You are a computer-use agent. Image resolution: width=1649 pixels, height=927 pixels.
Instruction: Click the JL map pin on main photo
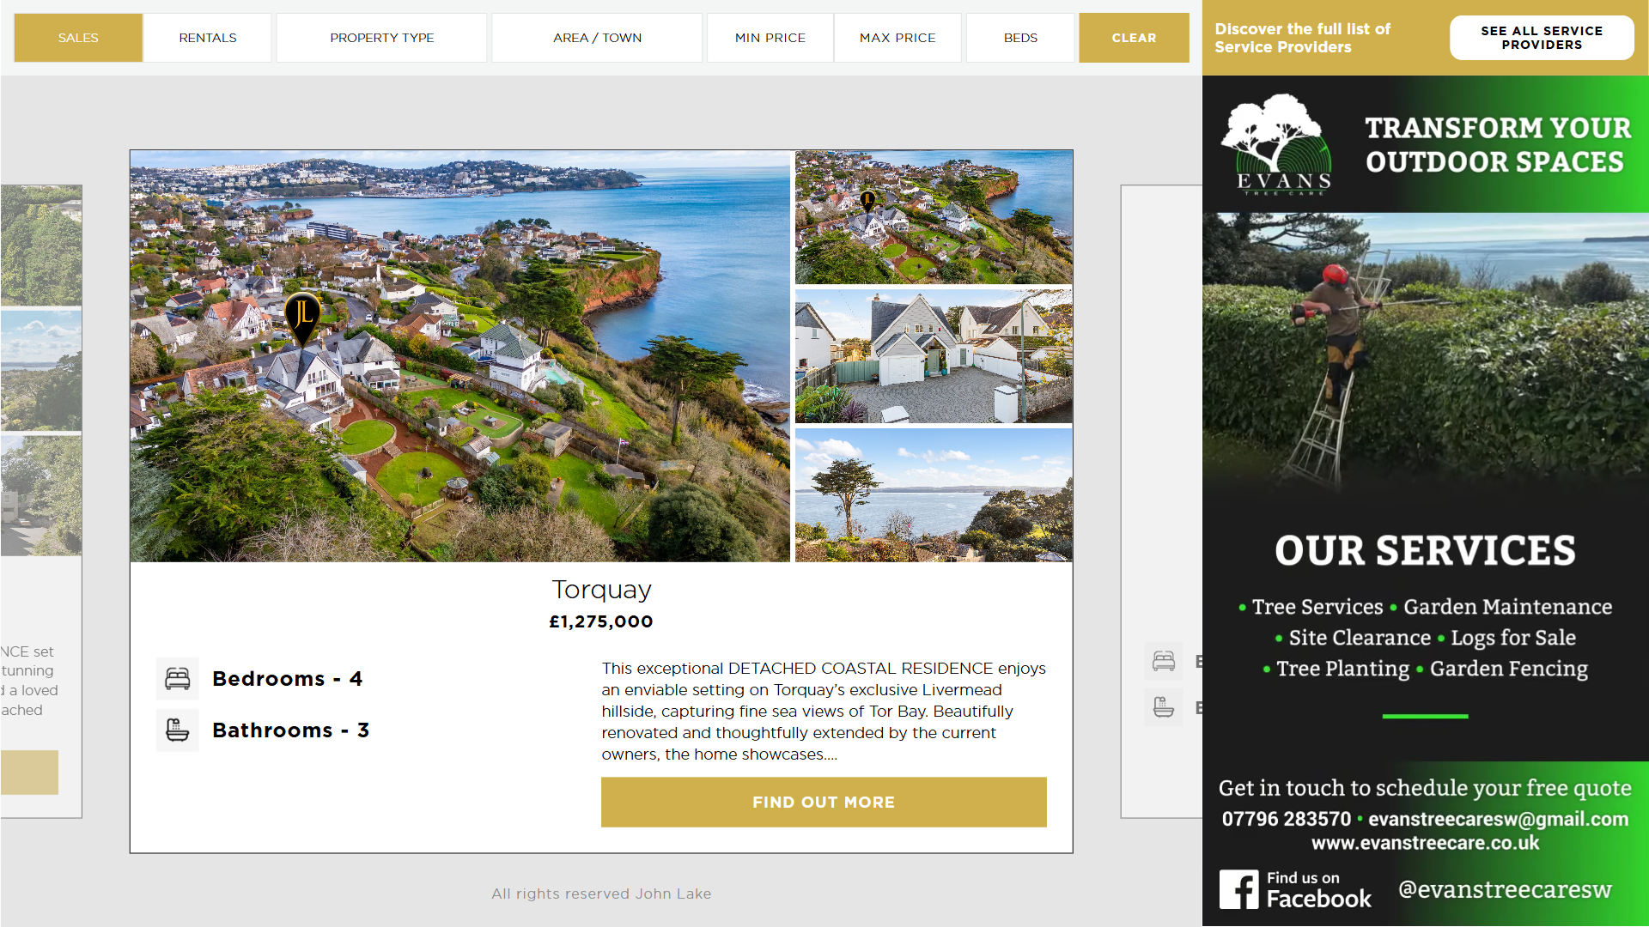pos(302,318)
